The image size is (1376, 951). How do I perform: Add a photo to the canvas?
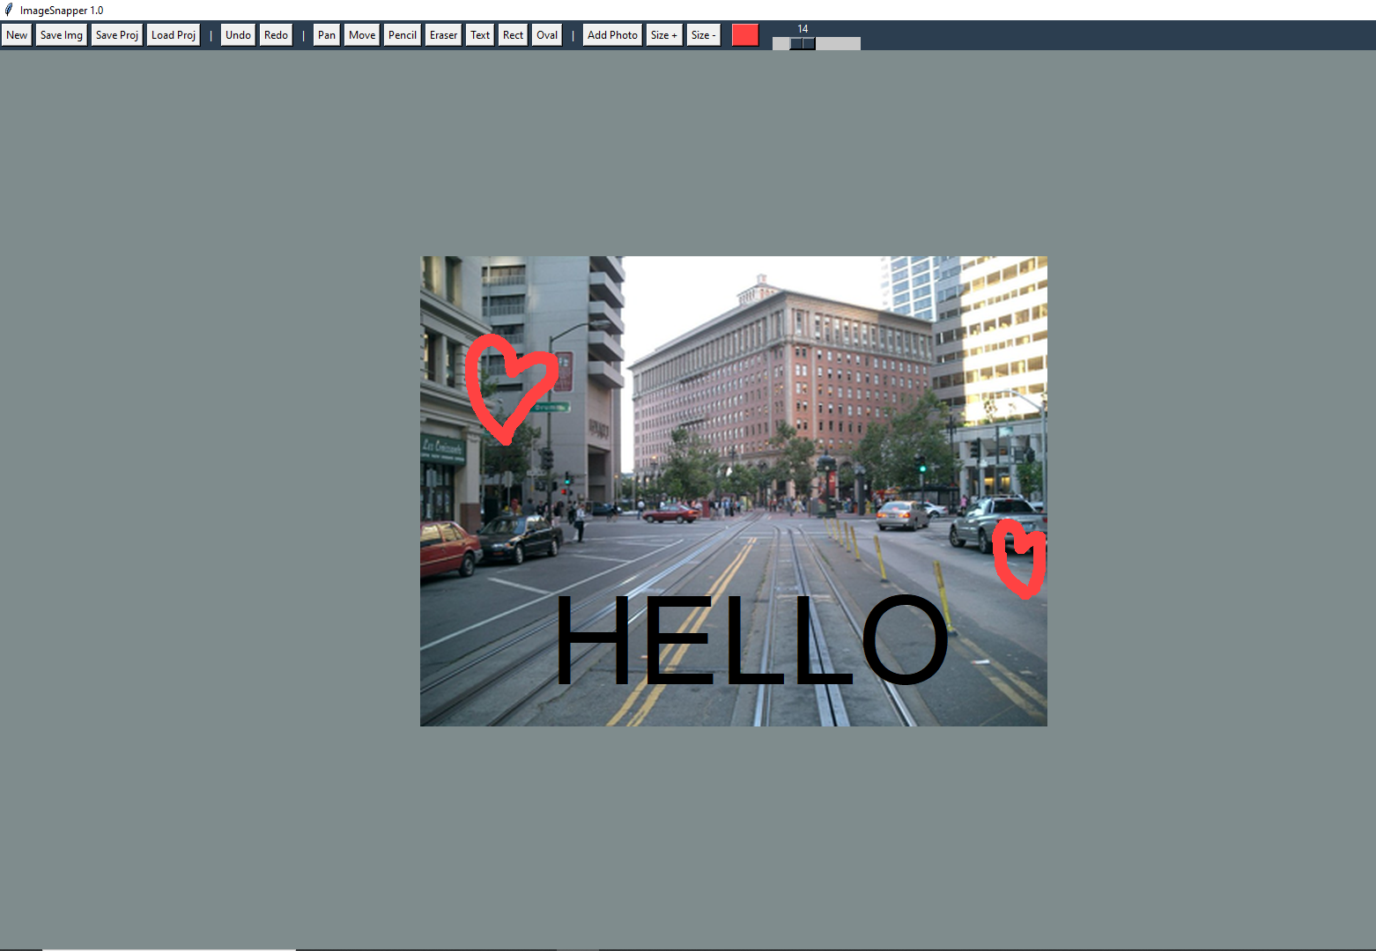[612, 35]
